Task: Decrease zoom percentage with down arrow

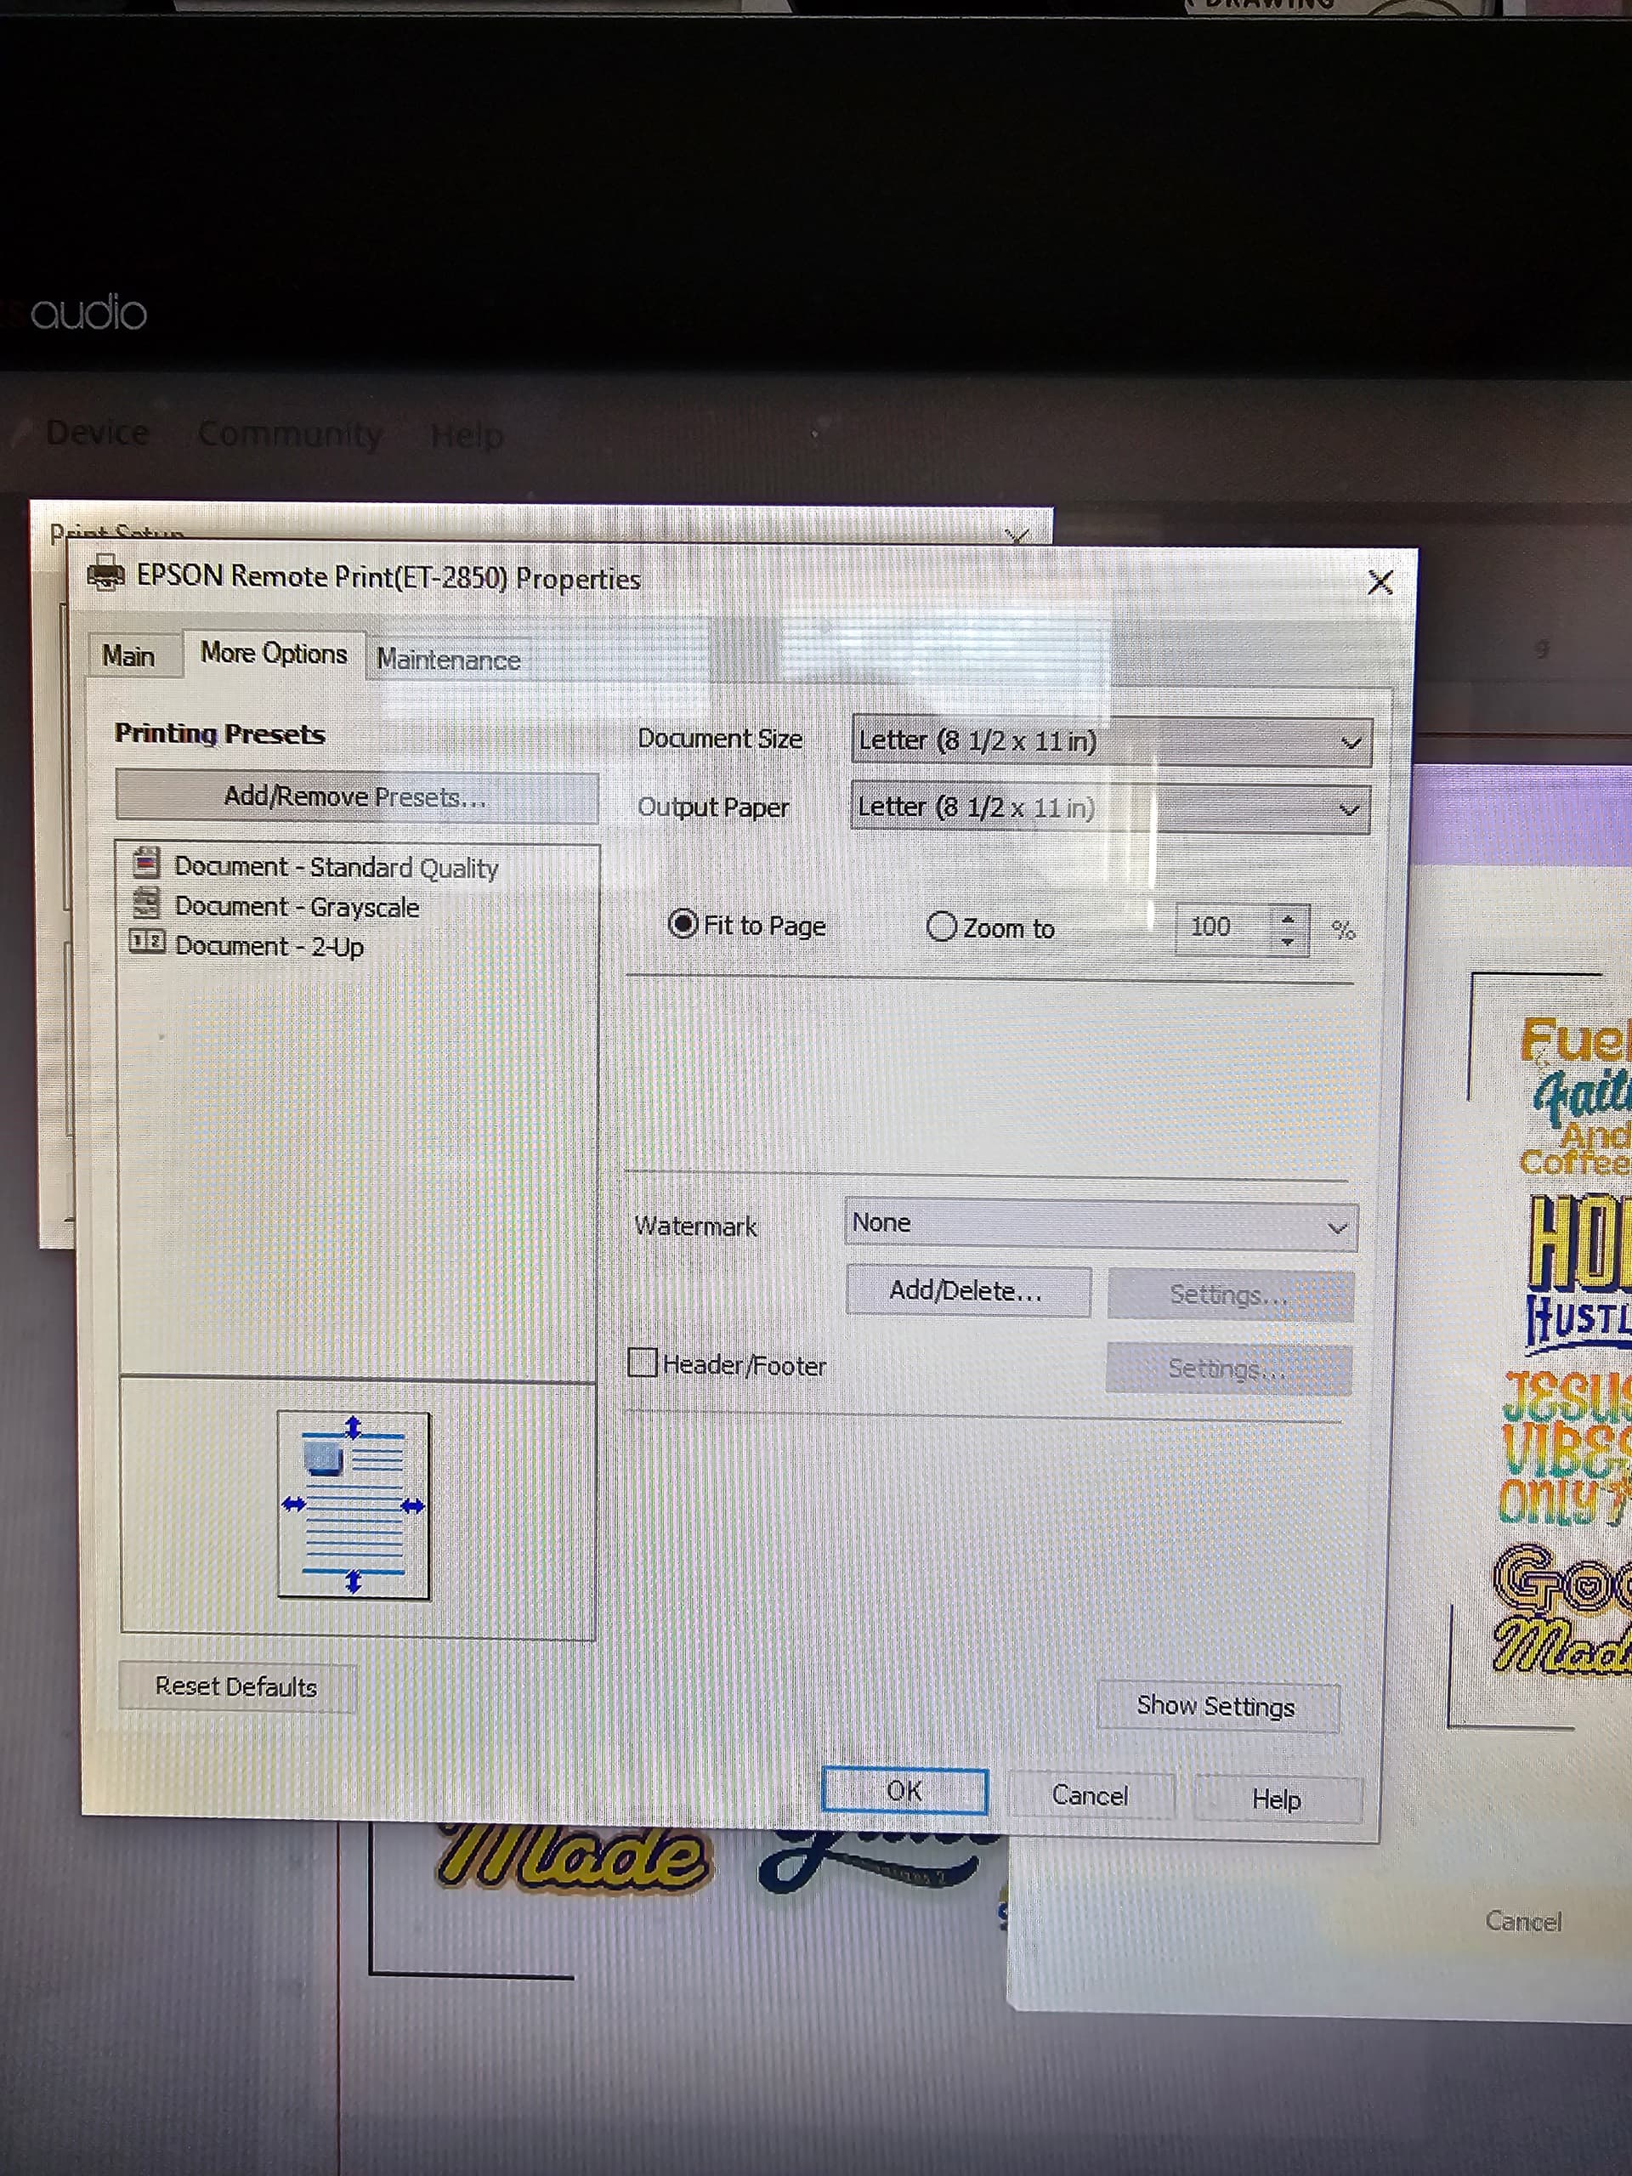Action: (x=1288, y=942)
